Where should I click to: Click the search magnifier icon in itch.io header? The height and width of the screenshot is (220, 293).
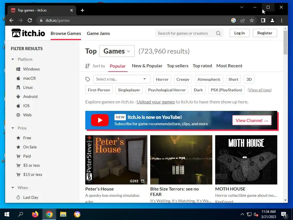point(218,33)
